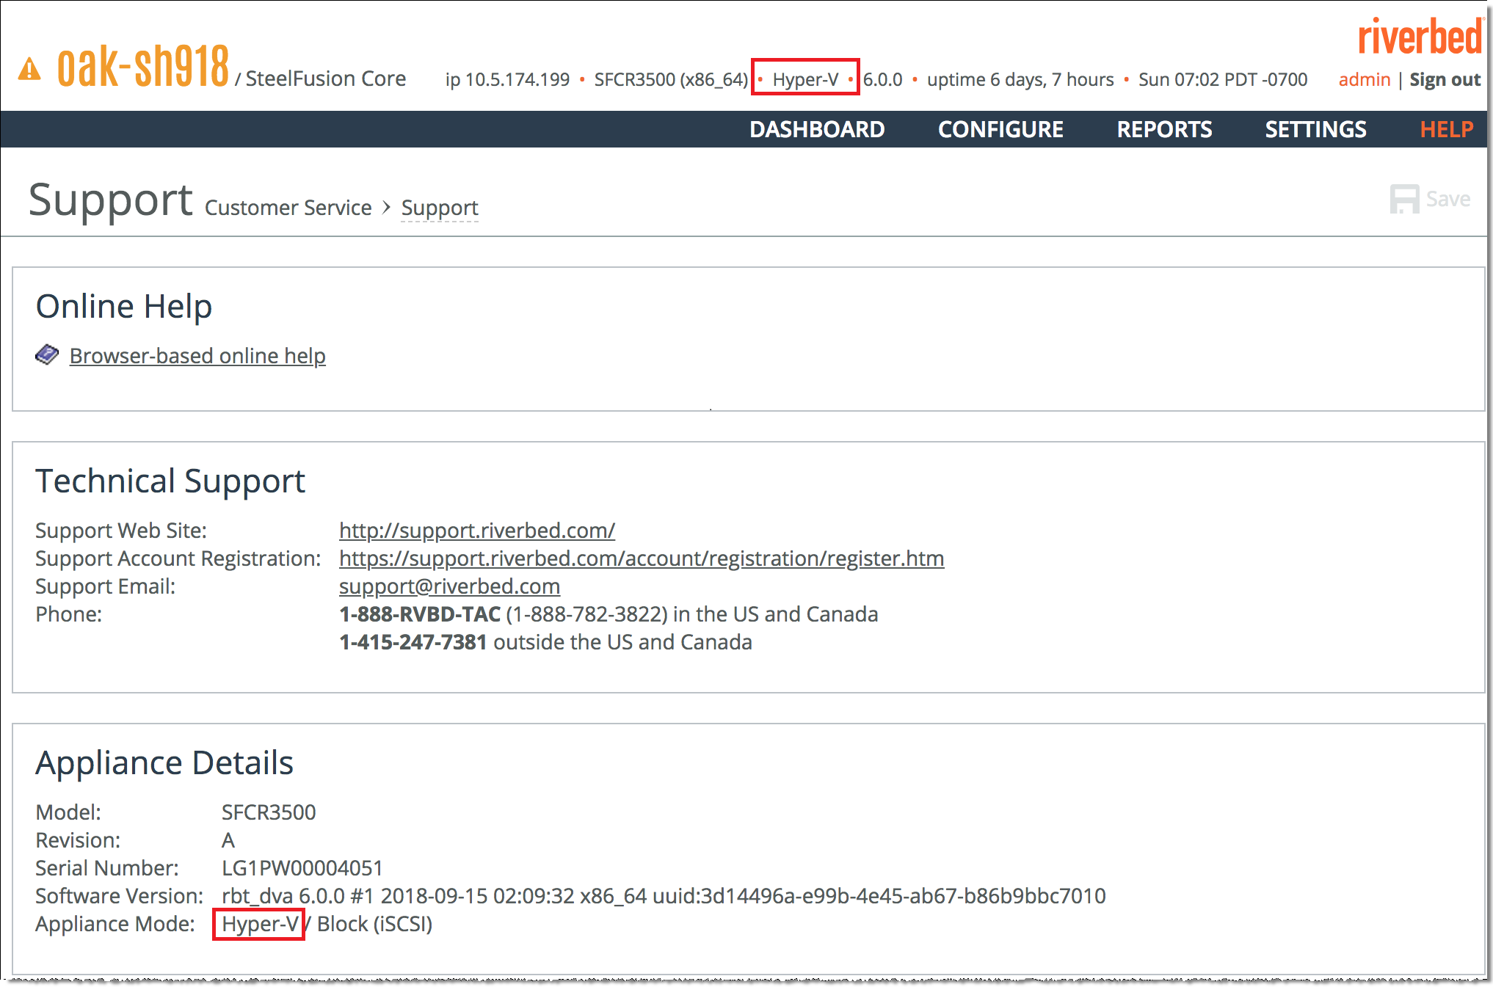Click the Online Help heading
1493x987 pixels.
(124, 306)
